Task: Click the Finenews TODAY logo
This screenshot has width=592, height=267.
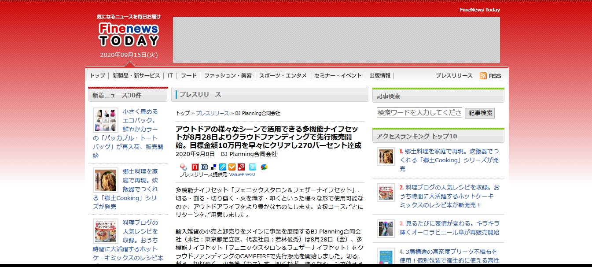Action: point(129,35)
